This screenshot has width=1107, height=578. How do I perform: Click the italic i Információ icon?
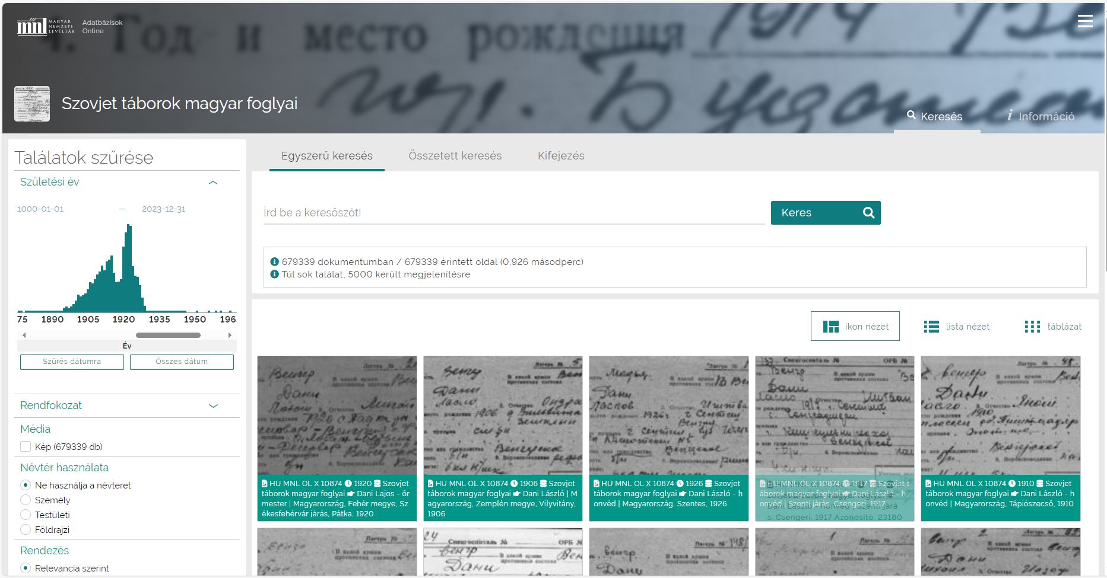click(1010, 116)
